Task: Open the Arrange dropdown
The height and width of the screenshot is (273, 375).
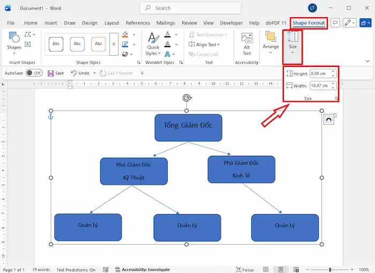Action: pos(271,43)
